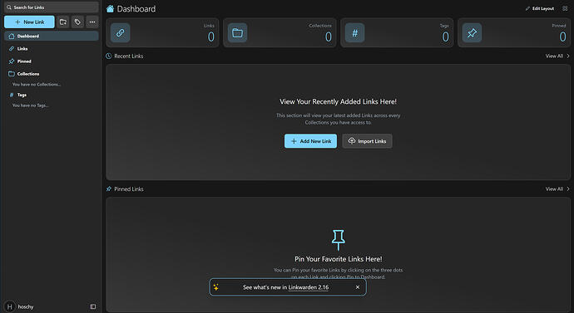The width and height of the screenshot is (574, 313).
Task: Click the Pinned count value 0
Action: [562, 37]
